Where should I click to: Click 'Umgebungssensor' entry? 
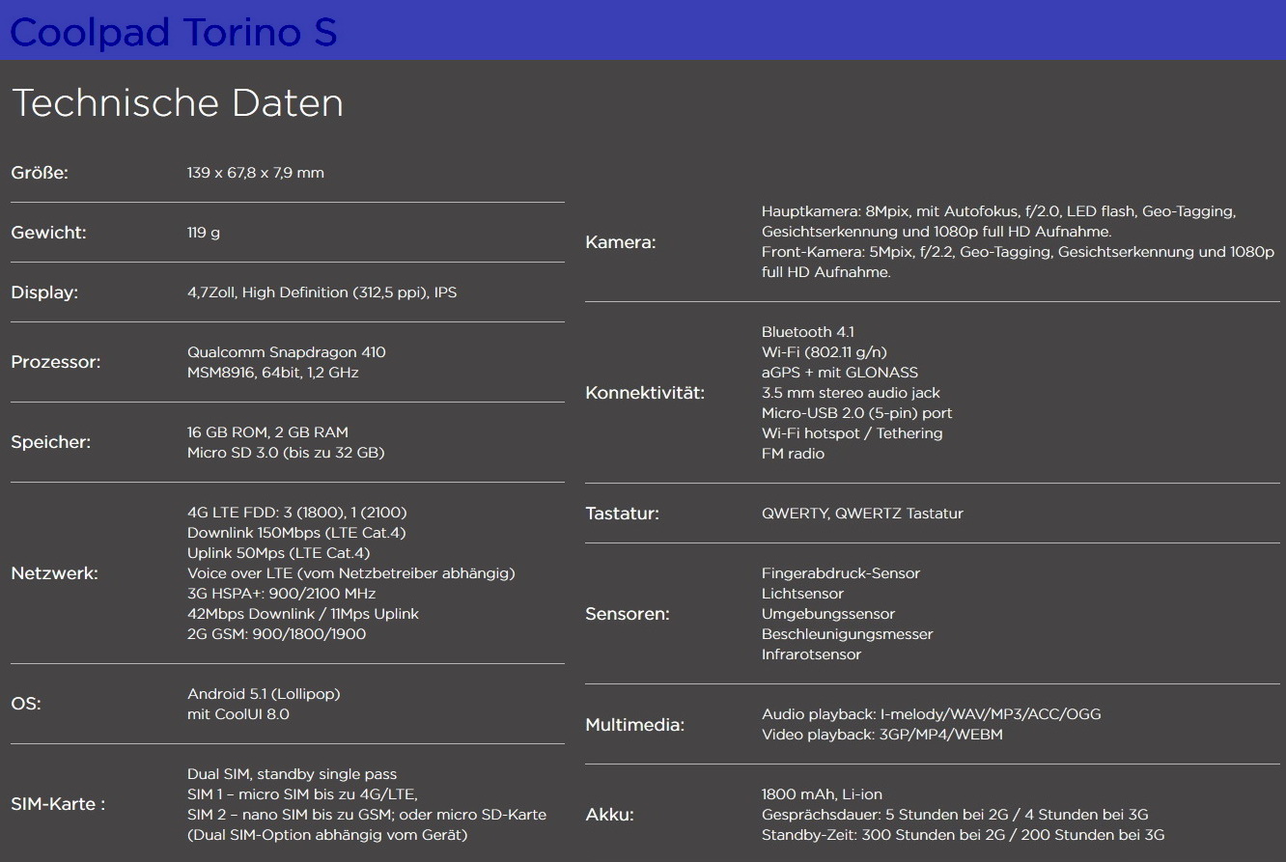pos(828,614)
